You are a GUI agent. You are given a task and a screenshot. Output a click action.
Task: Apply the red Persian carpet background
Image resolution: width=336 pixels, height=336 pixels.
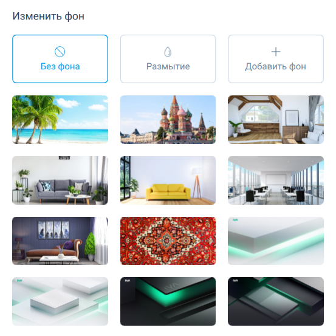coord(168,241)
